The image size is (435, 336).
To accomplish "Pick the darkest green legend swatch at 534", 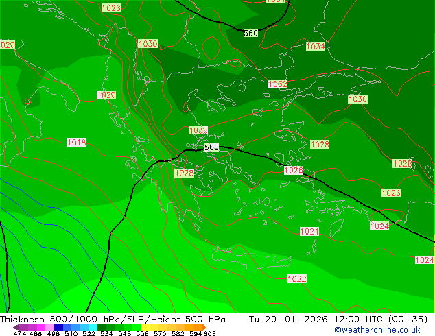I will pos(102,327).
